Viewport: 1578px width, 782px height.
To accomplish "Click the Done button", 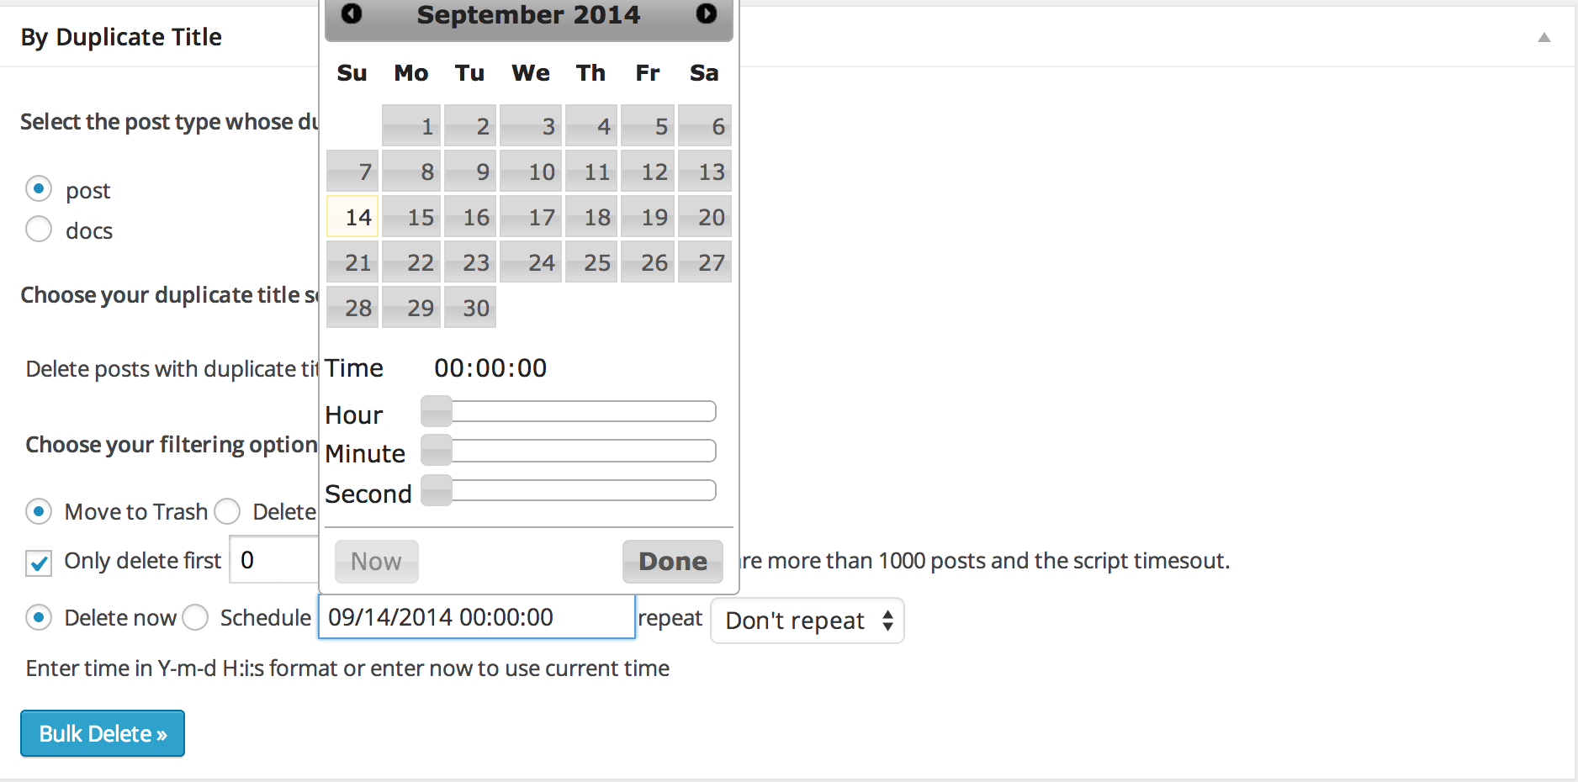I will click(x=672, y=561).
